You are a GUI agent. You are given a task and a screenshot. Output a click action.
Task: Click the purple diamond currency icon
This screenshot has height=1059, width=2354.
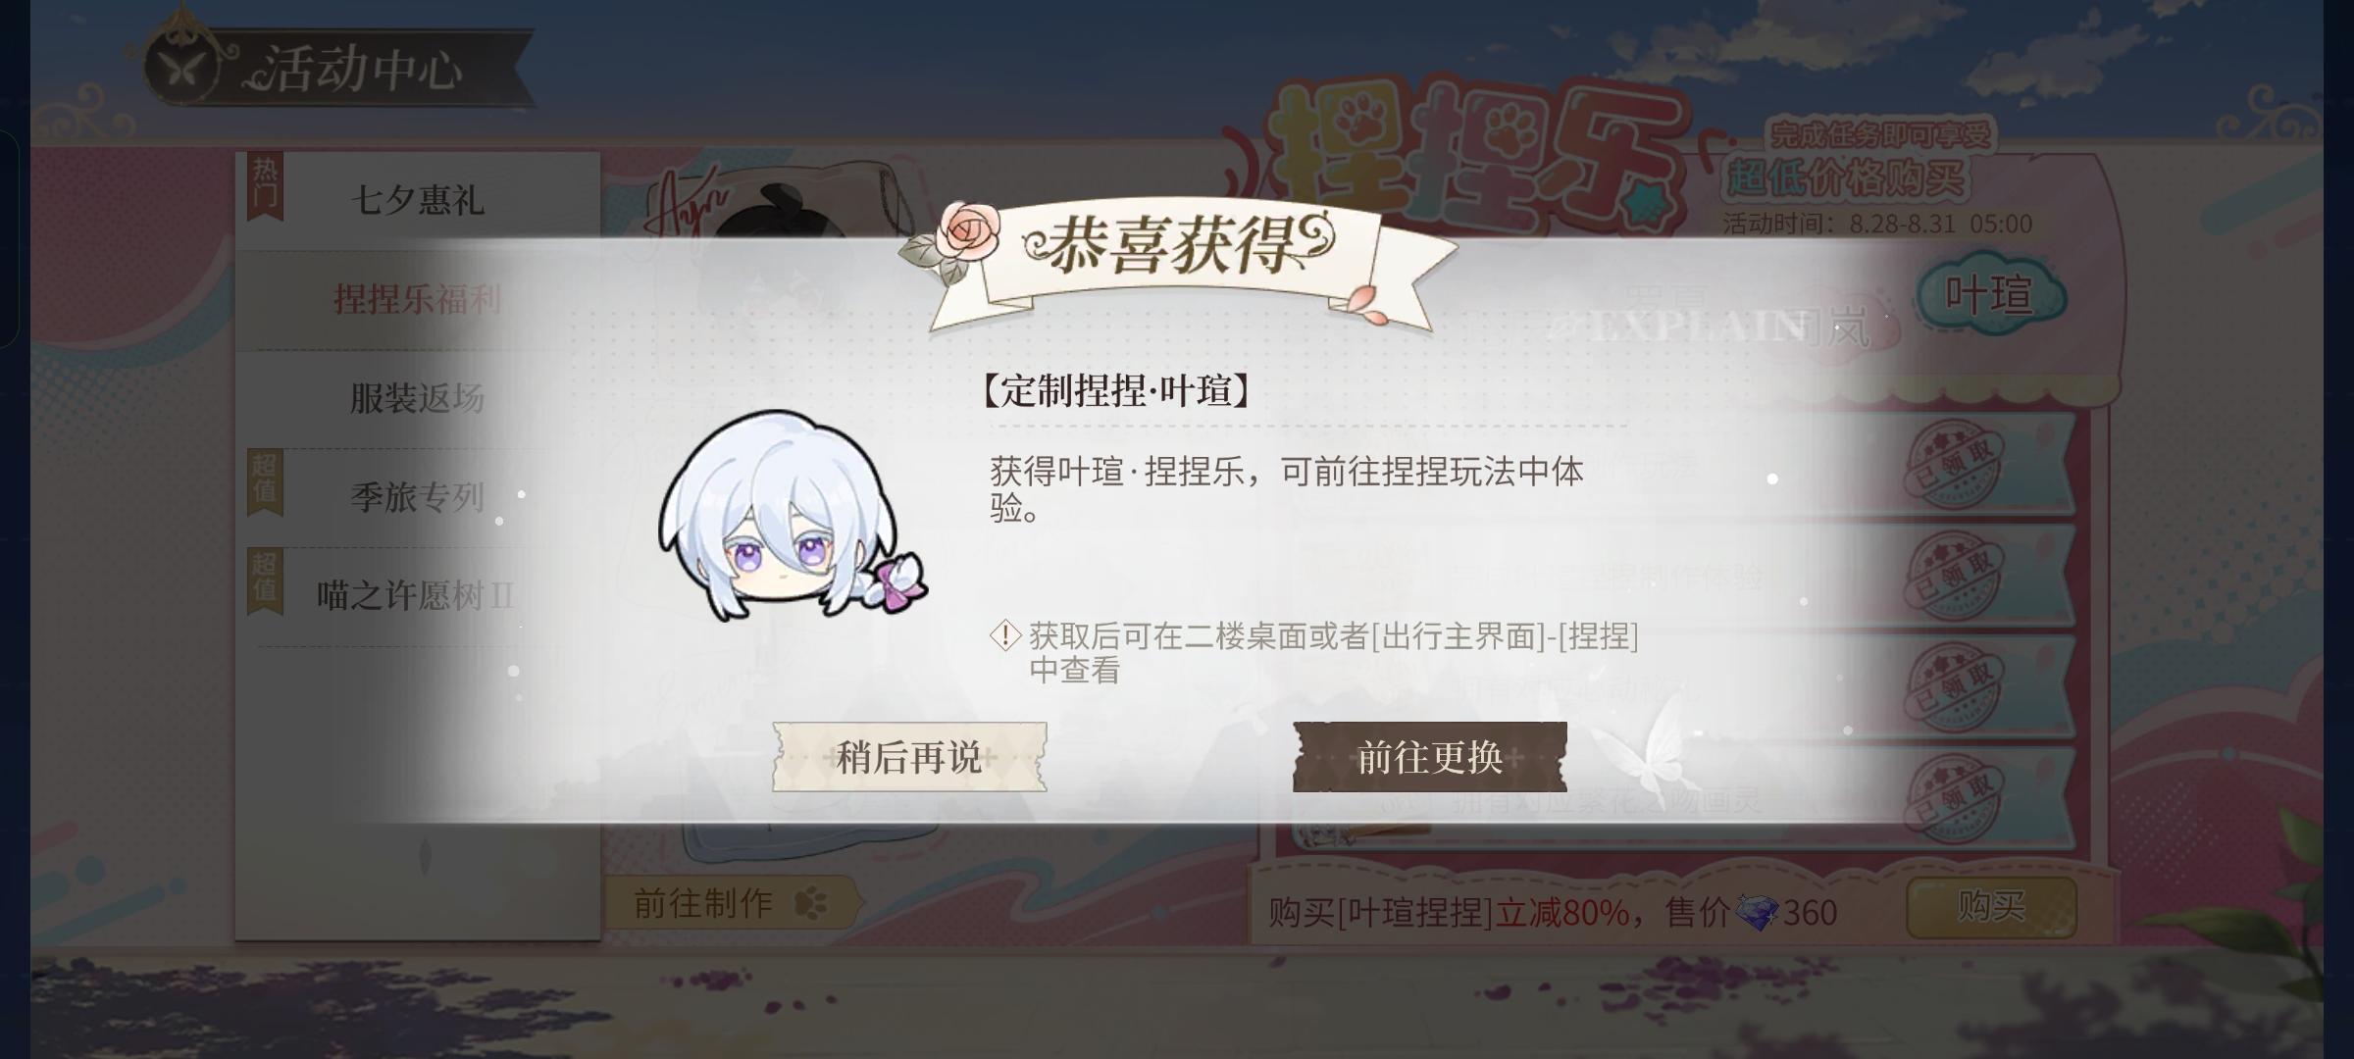(1757, 913)
